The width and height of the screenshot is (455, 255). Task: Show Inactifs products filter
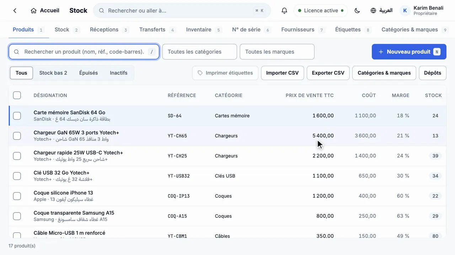point(119,73)
